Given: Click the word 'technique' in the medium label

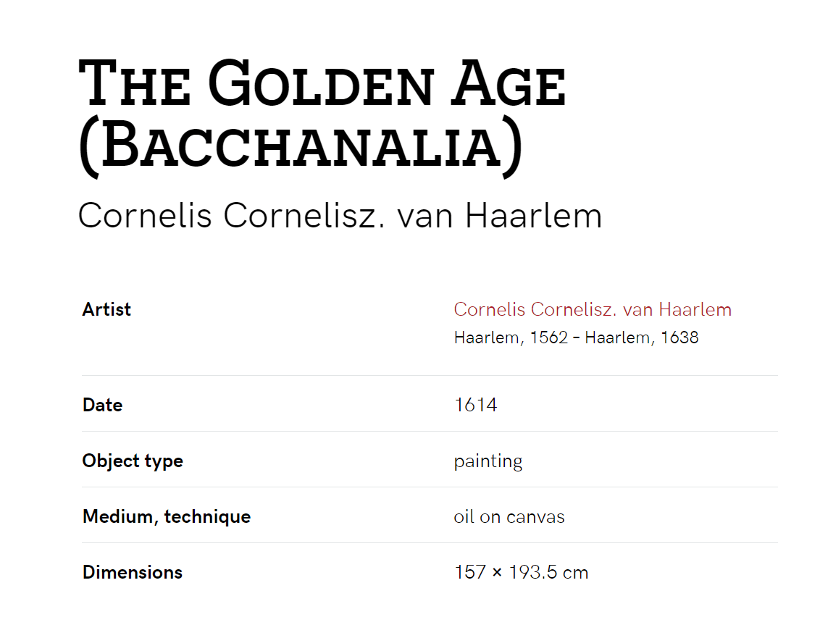Looking at the screenshot, I should pyautogui.click(x=208, y=516).
